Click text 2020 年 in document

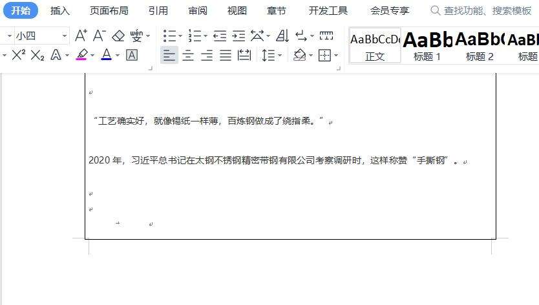click(x=105, y=160)
